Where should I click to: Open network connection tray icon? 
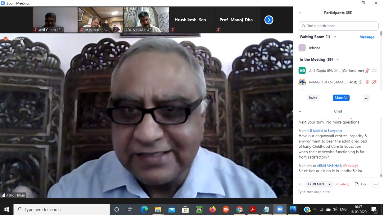point(322,210)
